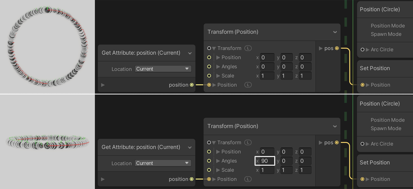Click the Angles x field containing 90

pyautogui.click(x=265, y=161)
